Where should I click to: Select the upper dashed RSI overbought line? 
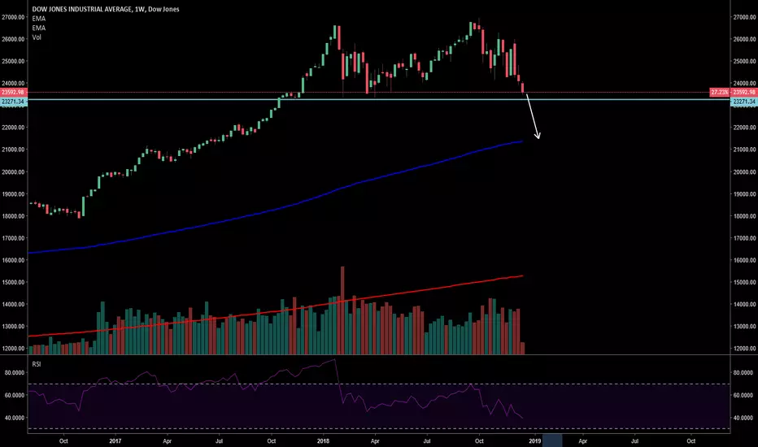(377, 384)
